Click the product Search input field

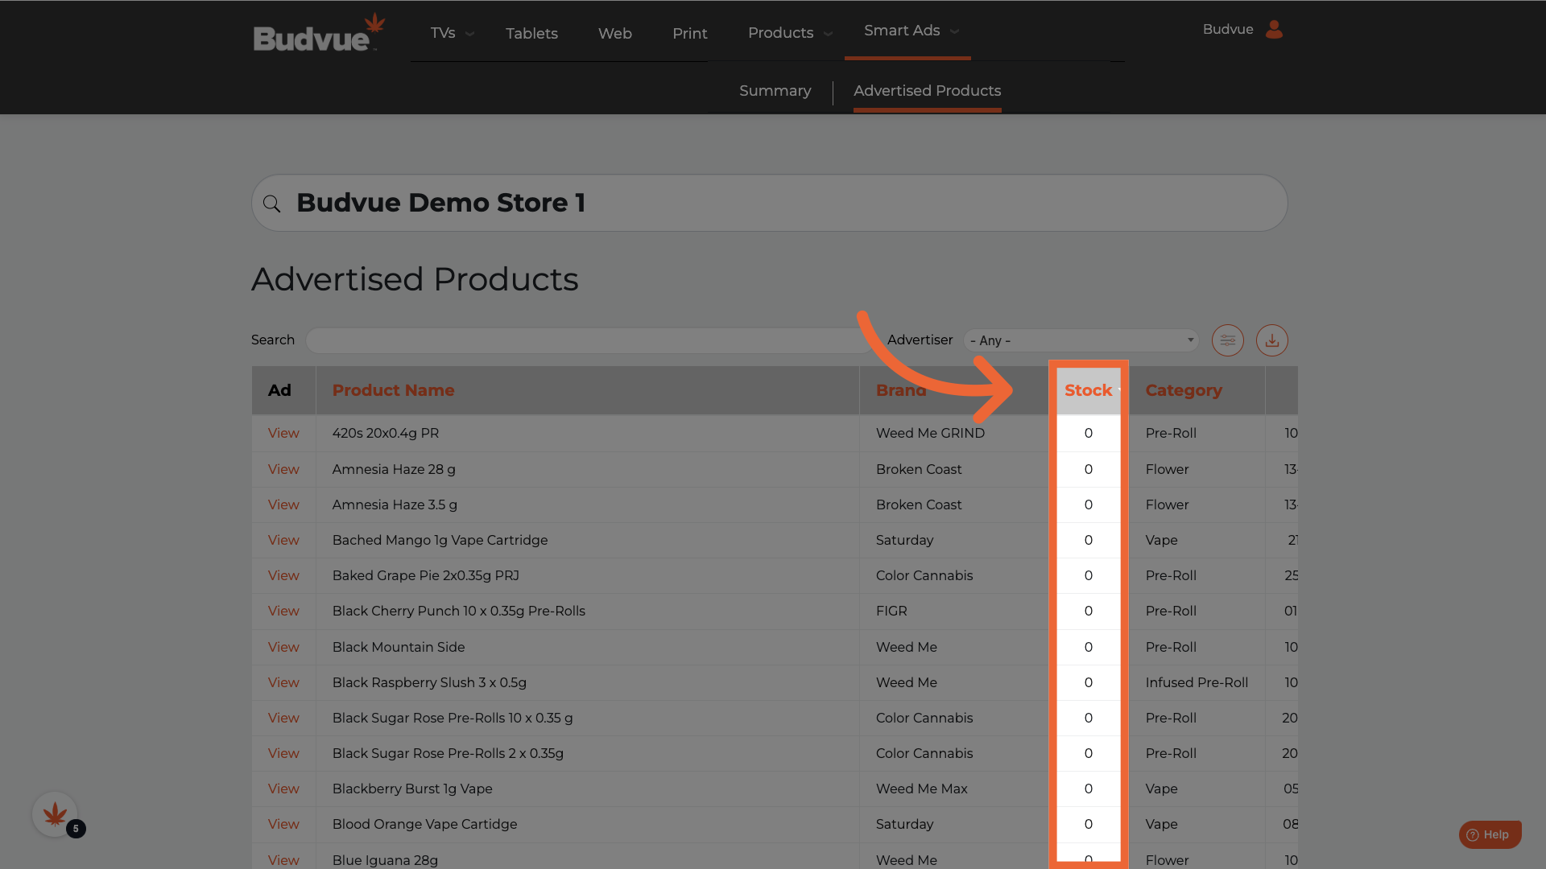(x=588, y=340)
